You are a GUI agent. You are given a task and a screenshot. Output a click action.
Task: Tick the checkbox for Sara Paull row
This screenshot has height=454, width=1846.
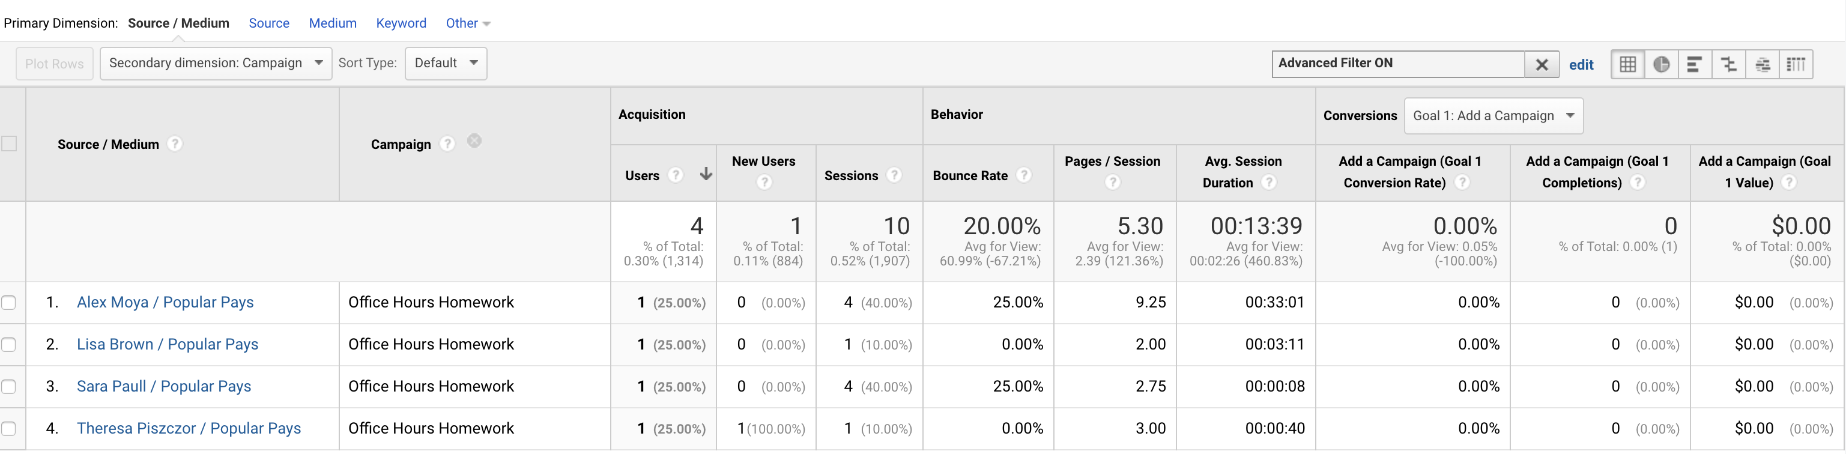click(8, 387)
